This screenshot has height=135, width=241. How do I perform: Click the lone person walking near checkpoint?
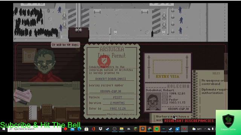152,34
